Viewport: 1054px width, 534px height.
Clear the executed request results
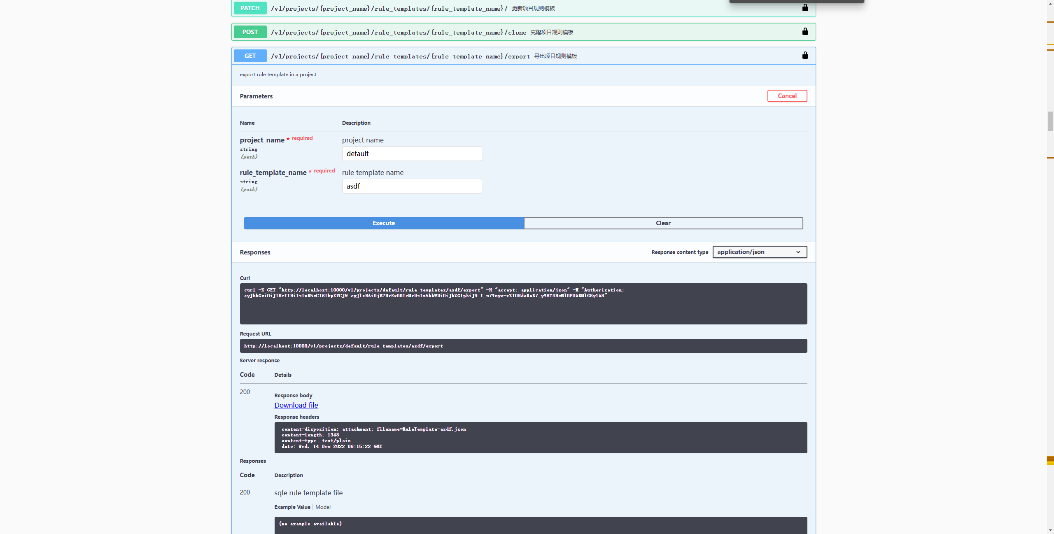pos(663,223)
